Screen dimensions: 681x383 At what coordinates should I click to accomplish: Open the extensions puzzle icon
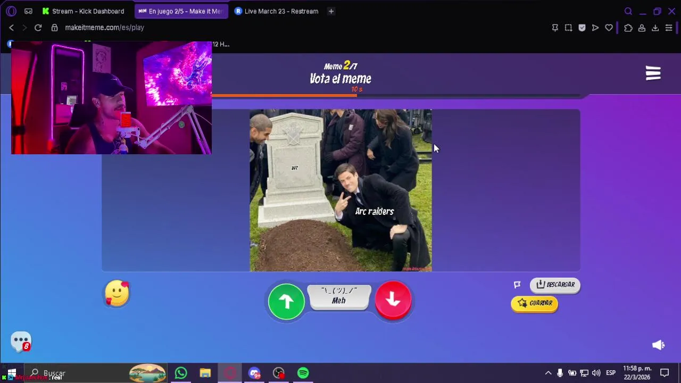coord(628,28)
